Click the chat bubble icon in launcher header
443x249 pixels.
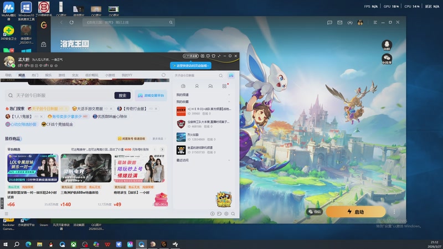point(329,22)
